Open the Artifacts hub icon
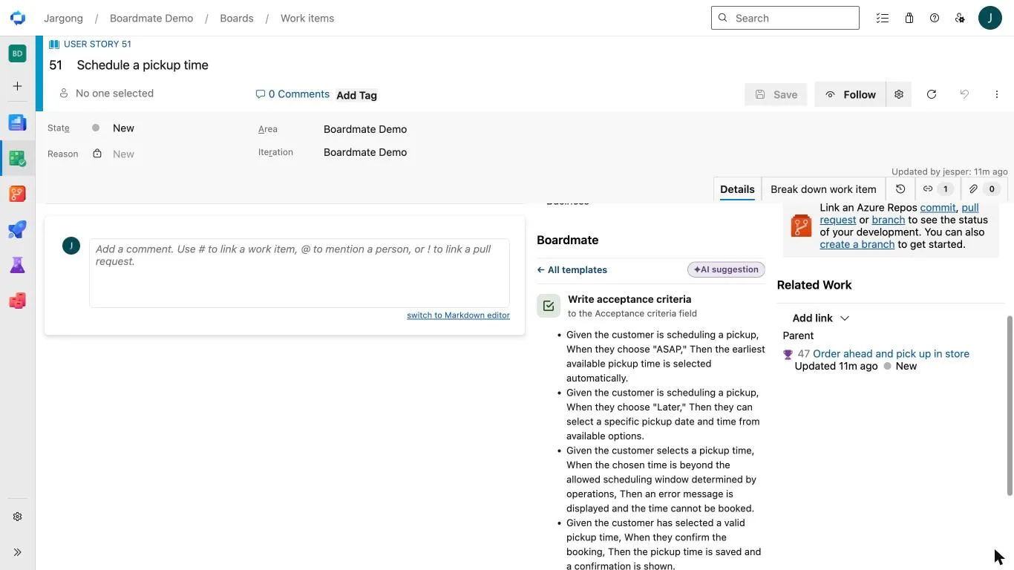The image size is (1014, 570). (17, 301)
